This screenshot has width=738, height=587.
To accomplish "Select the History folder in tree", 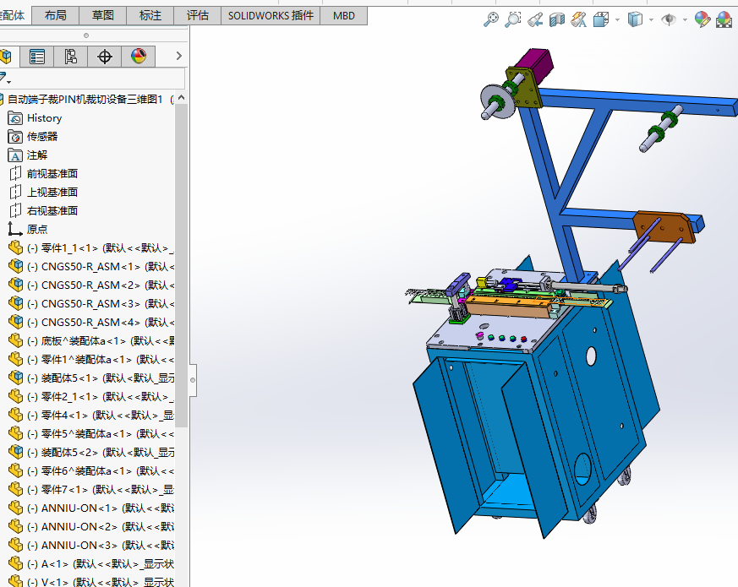I will tap(44, 118).
